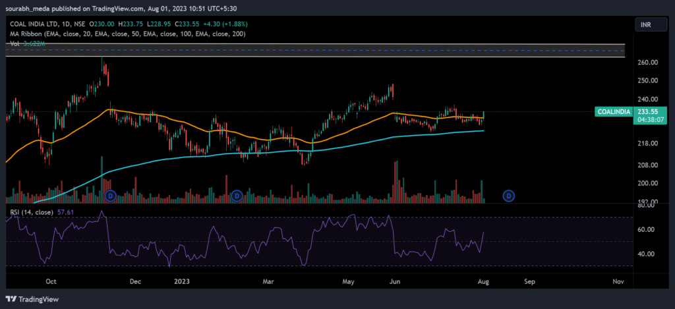Click the 2023 label on time axis
This screenshot has height=309, width=675.
183,282
